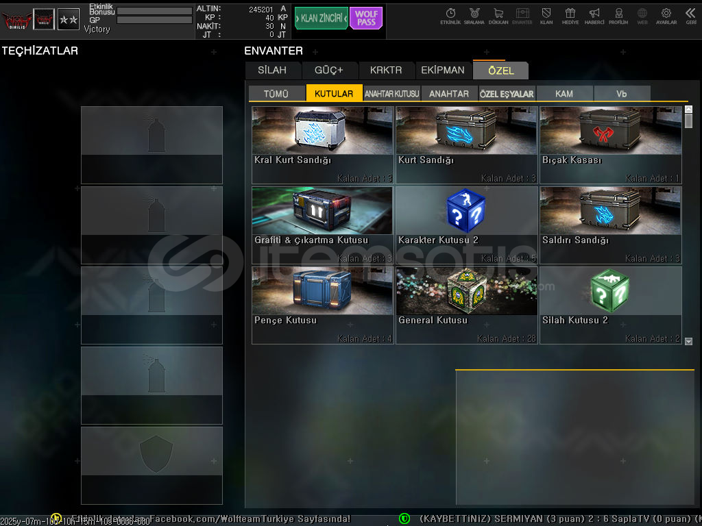Switch to the KRKTR tab
The width and height of the screenshot is (702, 526).
pos(386,71)
